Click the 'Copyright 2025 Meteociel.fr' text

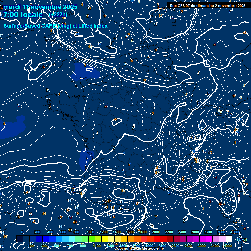(139, 248)
